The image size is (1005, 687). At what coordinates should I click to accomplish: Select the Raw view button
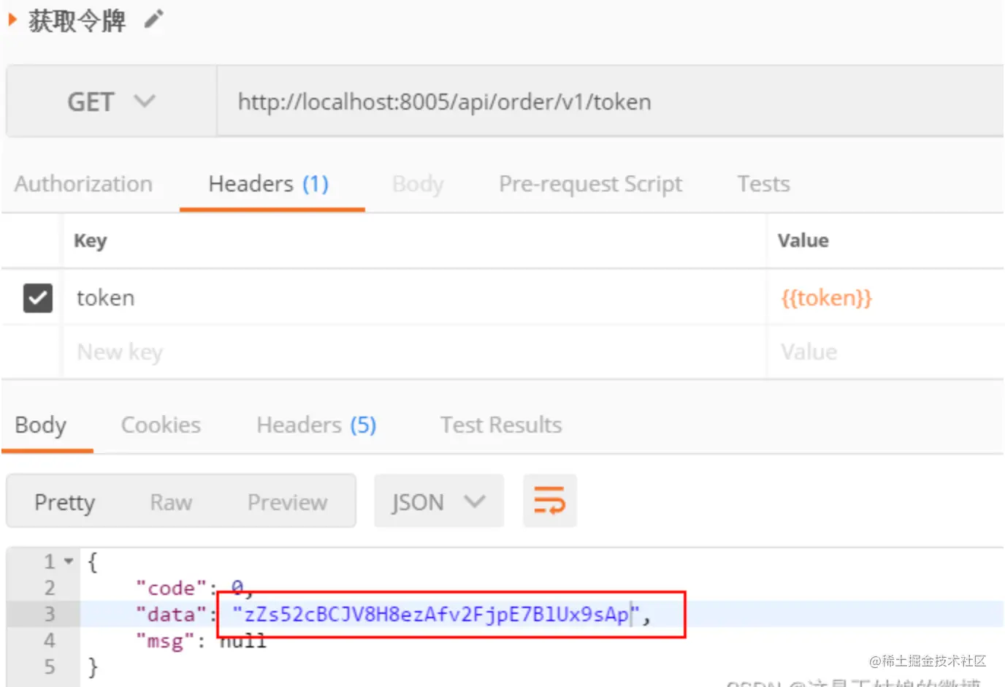click(171, 502)
